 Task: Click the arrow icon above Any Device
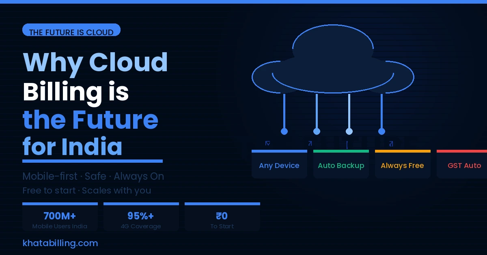coord(268,143)
